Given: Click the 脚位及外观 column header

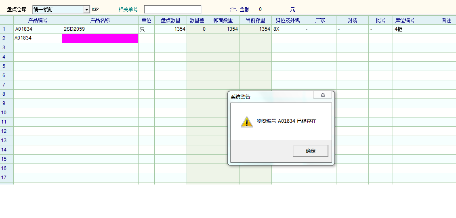Looking at the screenshot, I should (288, 20).
